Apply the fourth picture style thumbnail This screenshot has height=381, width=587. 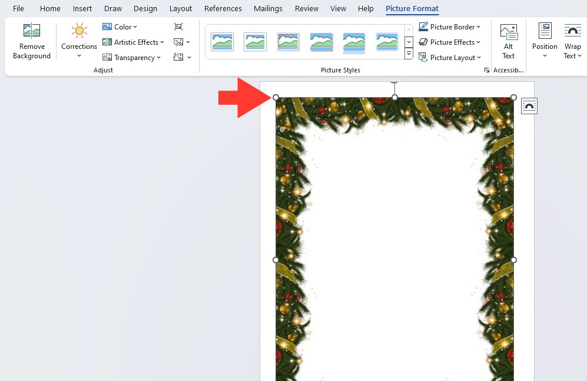(321, 42)
